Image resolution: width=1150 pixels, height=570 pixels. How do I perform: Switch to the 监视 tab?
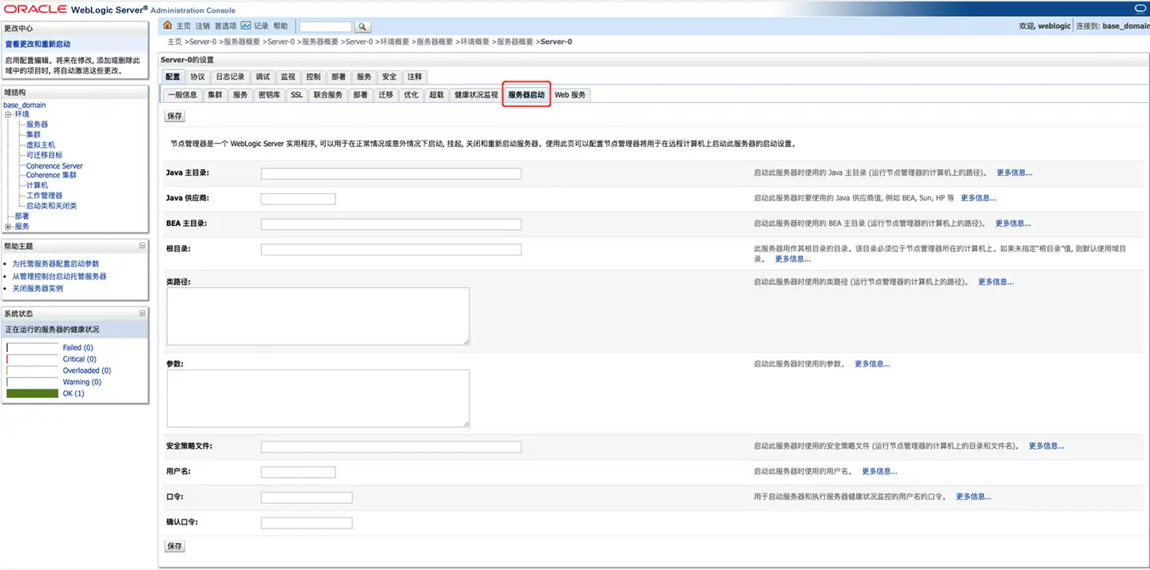pos(287,77)
